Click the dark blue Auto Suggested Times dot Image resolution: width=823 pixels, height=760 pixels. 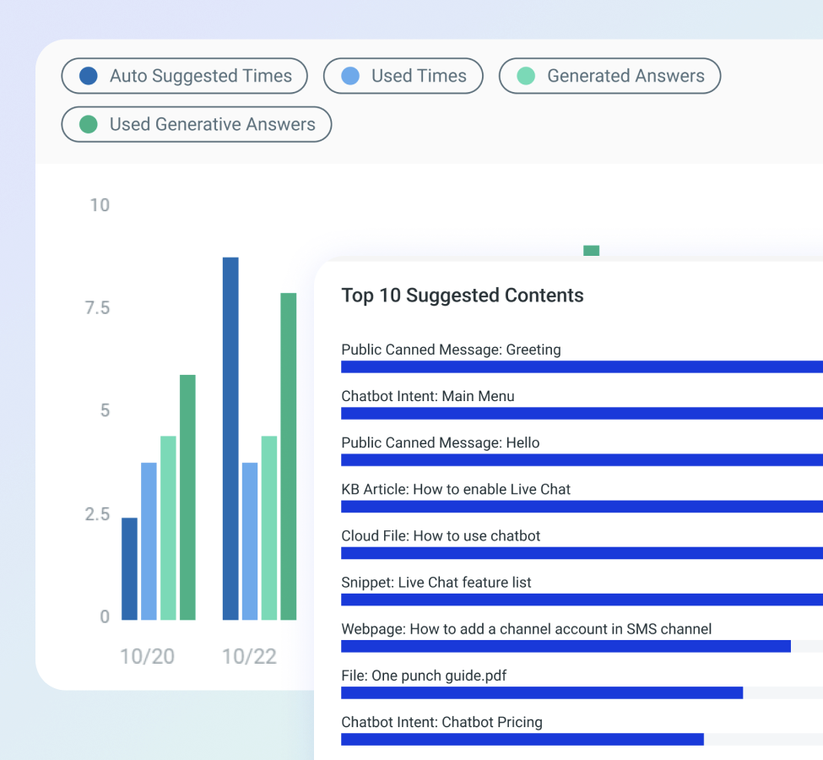tap(88, 76)
